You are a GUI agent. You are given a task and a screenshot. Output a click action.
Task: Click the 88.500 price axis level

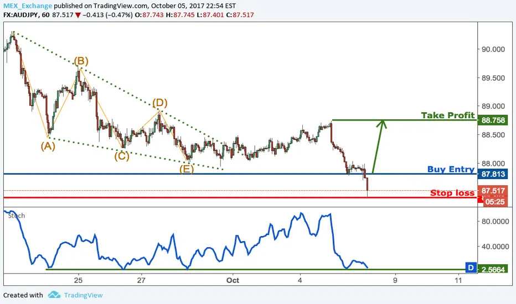tap(493, 135)
